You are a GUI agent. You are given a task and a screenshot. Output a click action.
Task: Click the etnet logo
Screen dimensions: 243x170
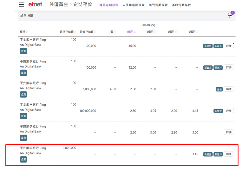(35, 4)
